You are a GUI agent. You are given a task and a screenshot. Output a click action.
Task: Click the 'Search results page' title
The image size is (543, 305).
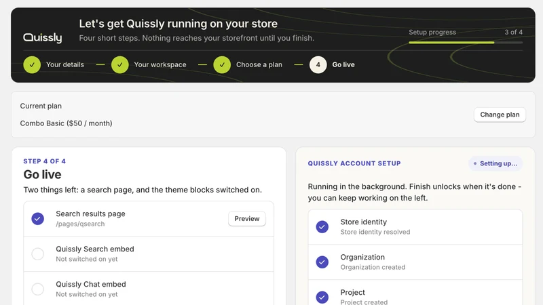coord(90,213)
